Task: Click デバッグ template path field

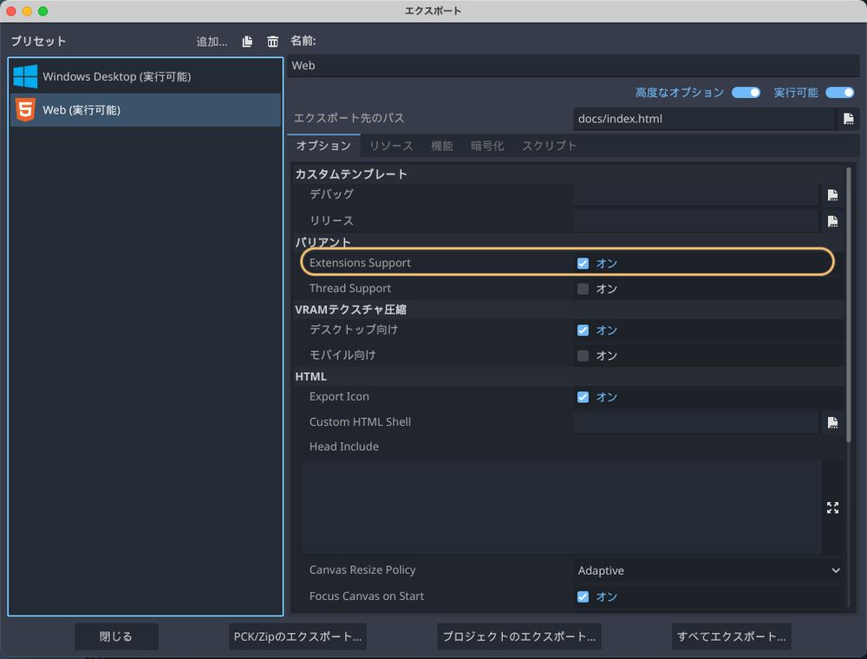Action: click(x=695, y=194)
